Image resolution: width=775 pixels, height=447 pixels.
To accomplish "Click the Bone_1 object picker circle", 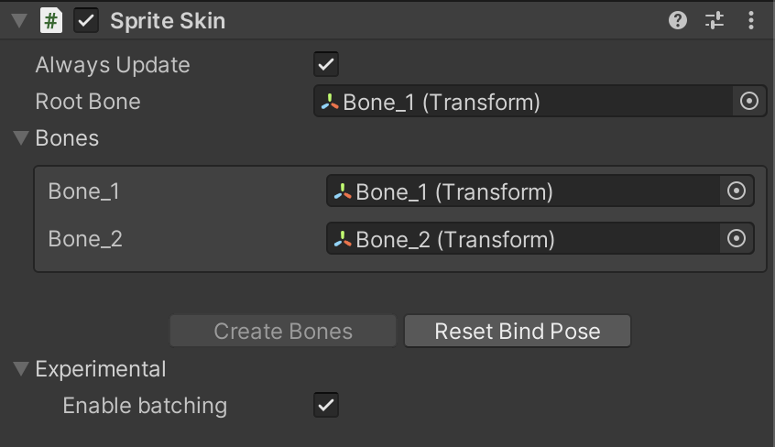I will pos(737,191).
